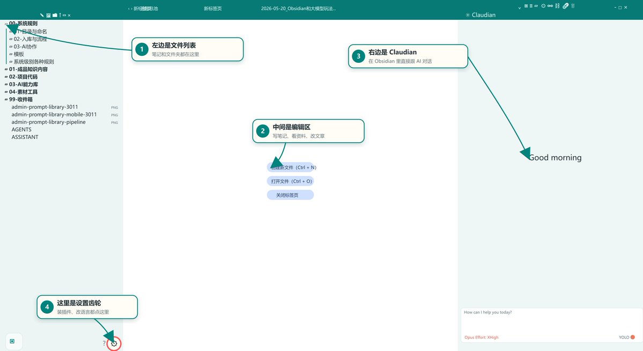Click the trash icon in top toolbar
The width and height of the screenshot is (643, 351).
point(573,6)
